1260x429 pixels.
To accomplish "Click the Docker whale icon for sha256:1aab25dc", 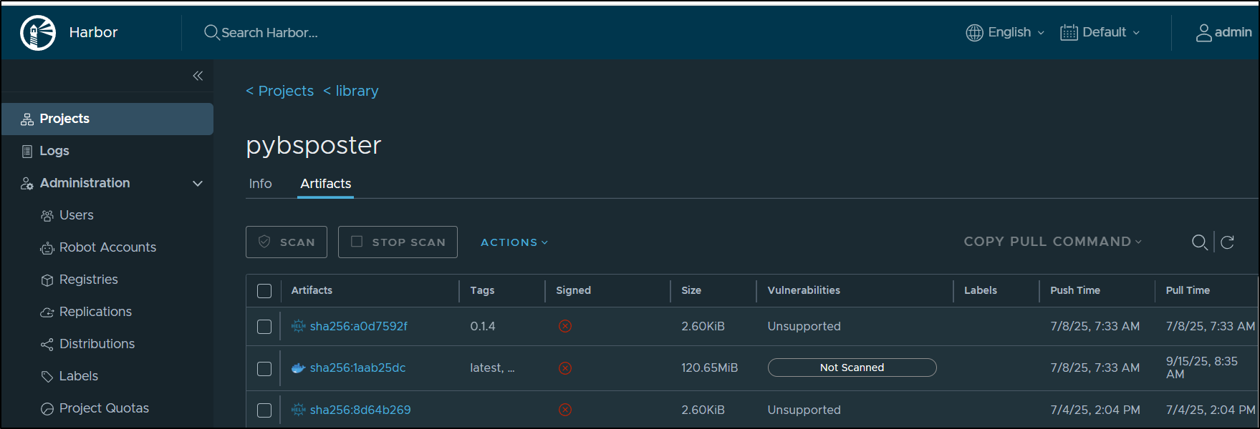I will pos(298,368).
